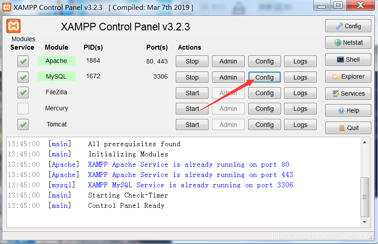
Task: Open the Services button
Action: [348, 93]
